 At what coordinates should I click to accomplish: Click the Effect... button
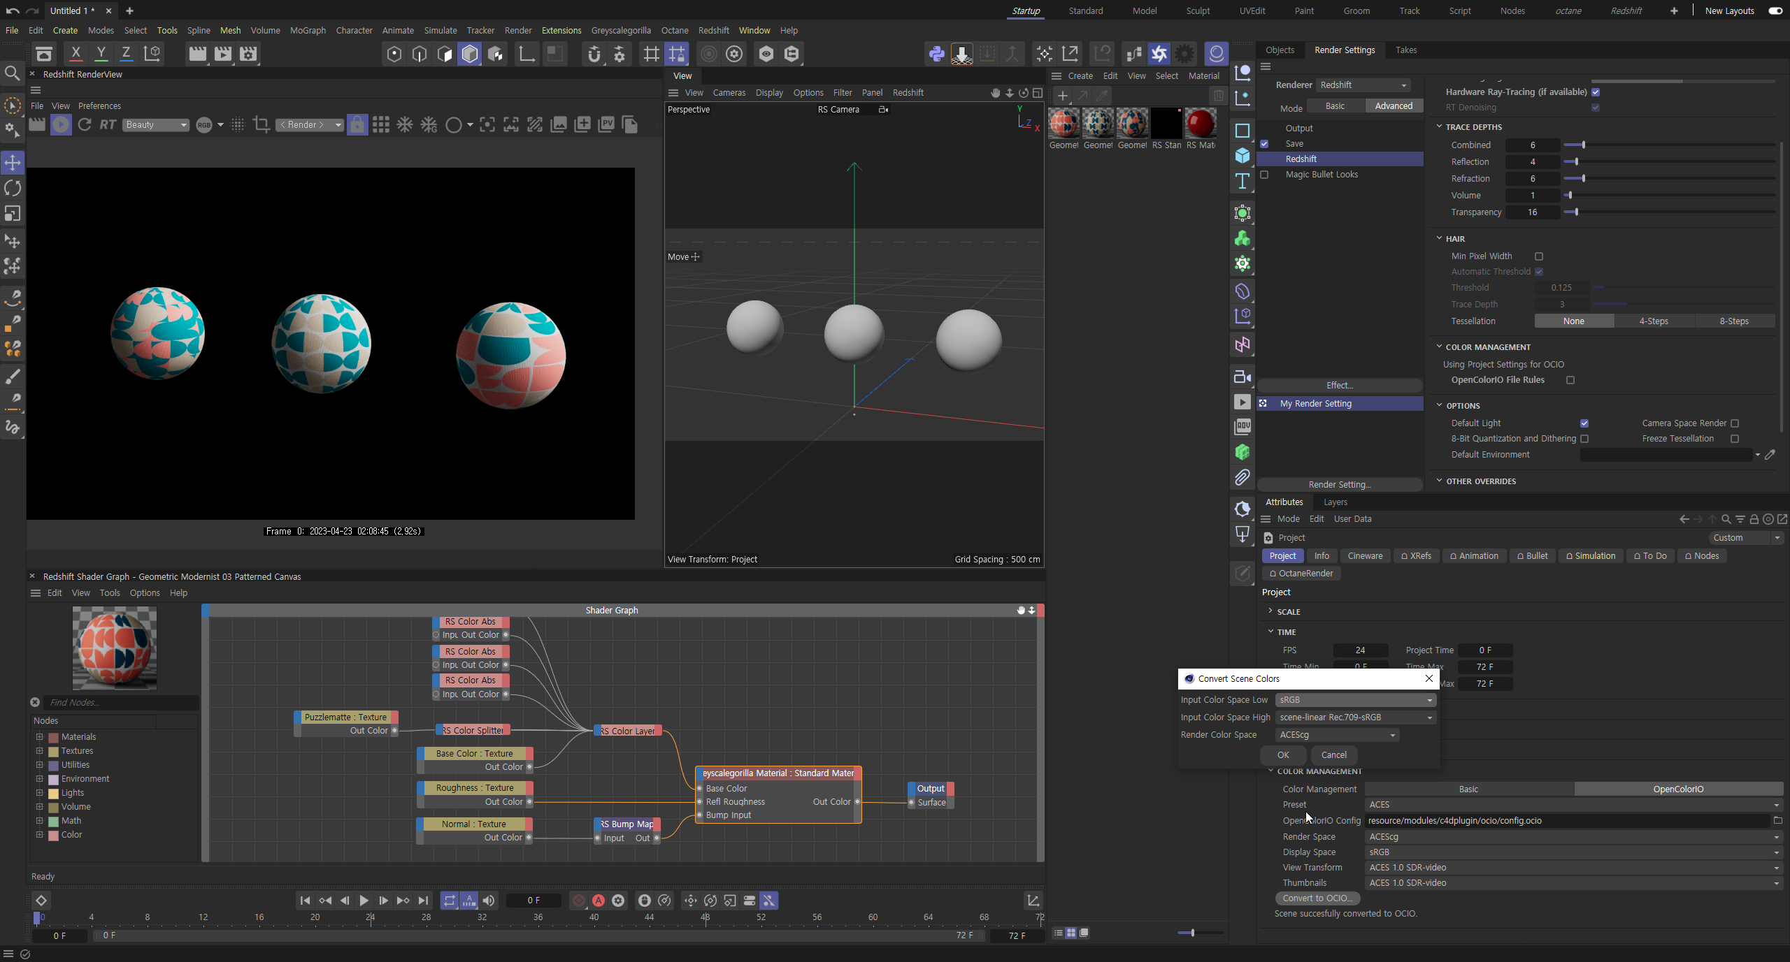1340,386
